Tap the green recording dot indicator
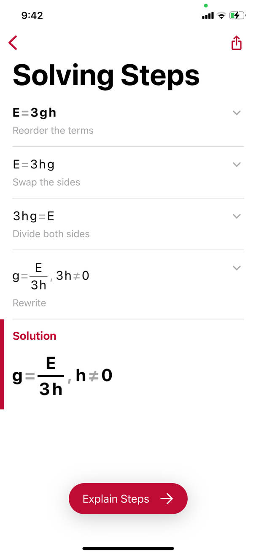Image resolution: width=256 pixels, height=555 pixels. coord(205,5)
